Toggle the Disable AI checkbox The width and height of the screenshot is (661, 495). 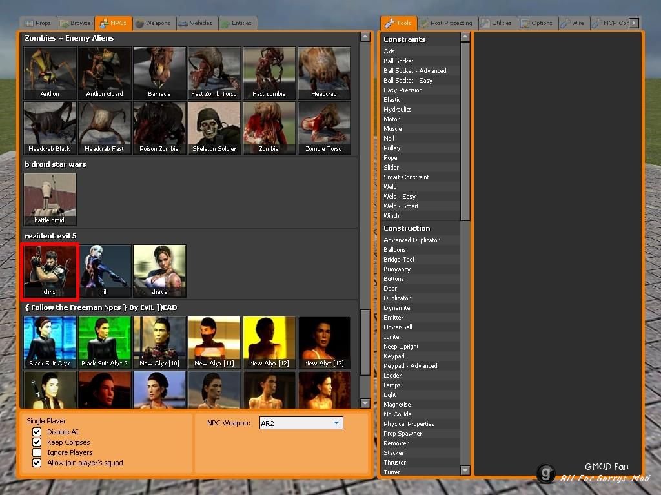pyautogui.click(x=37, y=432)
